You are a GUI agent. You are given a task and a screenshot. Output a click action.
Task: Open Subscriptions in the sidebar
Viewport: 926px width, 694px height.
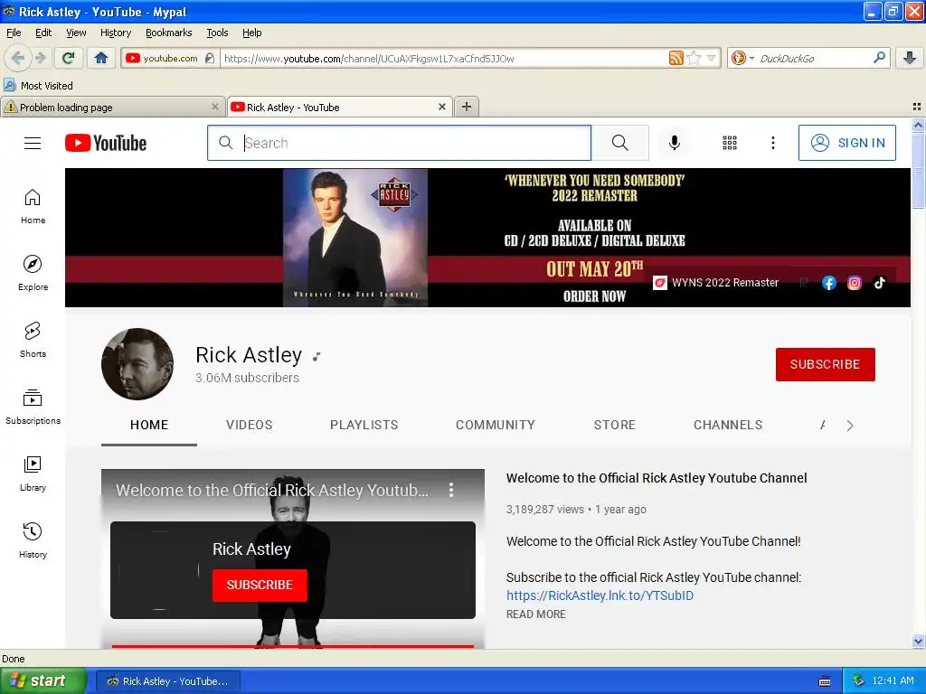[33, 407]
